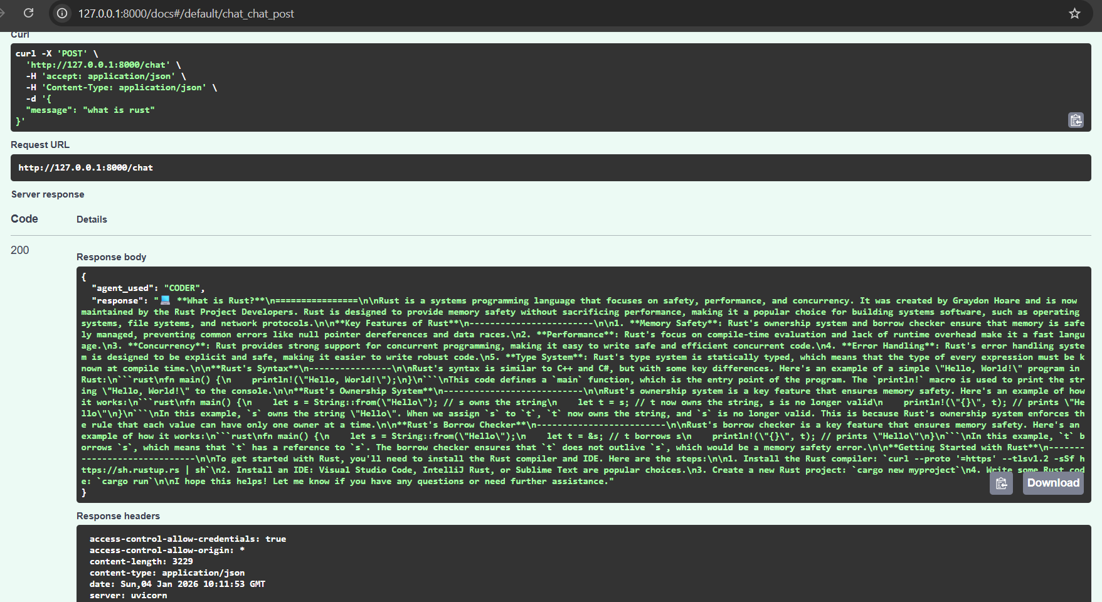Click the Response body label

pos(112,257)
